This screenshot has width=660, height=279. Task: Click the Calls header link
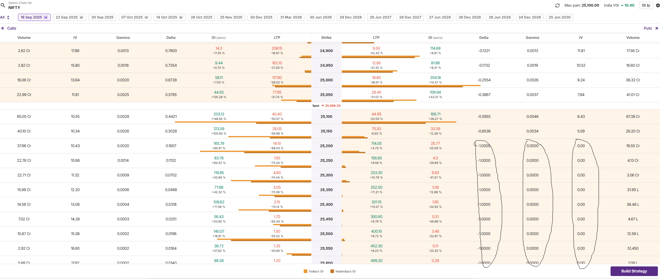click(12, 28)
